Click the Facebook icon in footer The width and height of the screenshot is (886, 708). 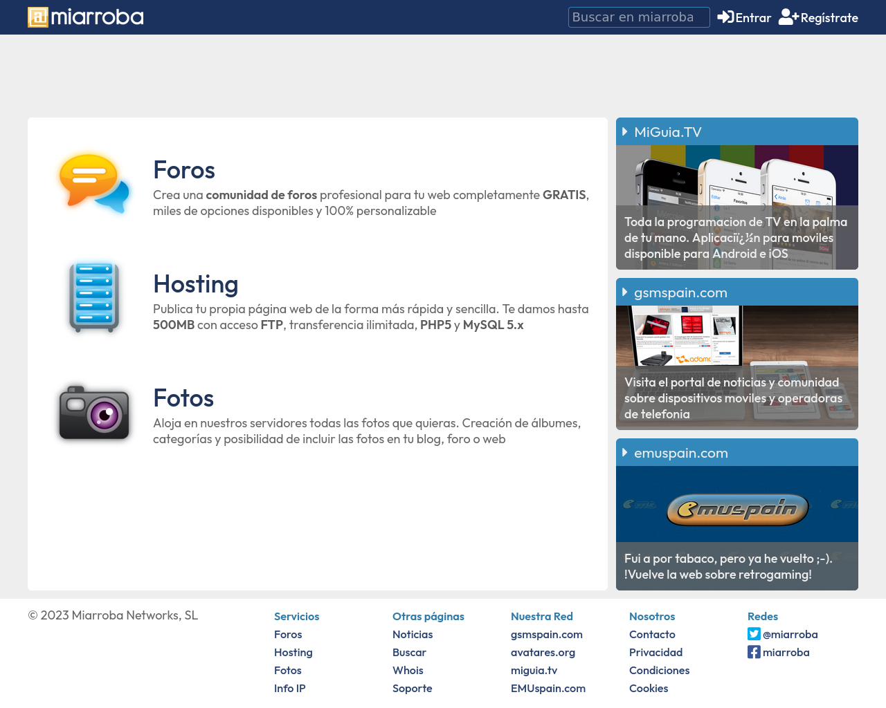(x=754, y=652)
